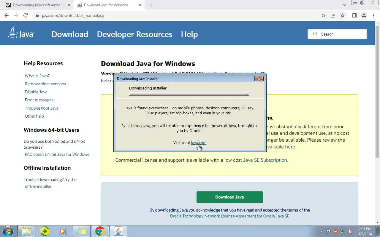The width and height of the screenshot is (380, 237).
Task: Click the browser forward arrow
Action: (16, 15)
